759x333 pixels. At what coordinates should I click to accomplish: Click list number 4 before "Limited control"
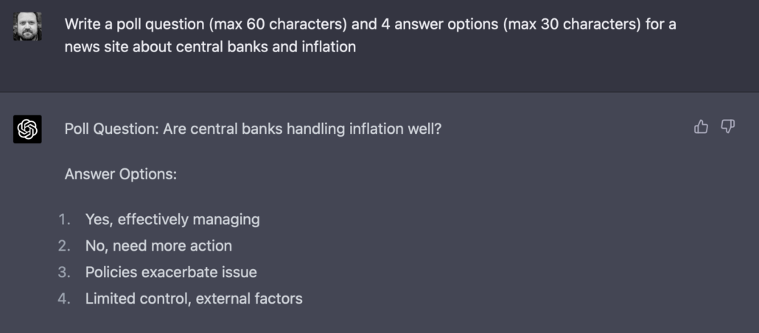pyautogui.click(x=65, y=298)
